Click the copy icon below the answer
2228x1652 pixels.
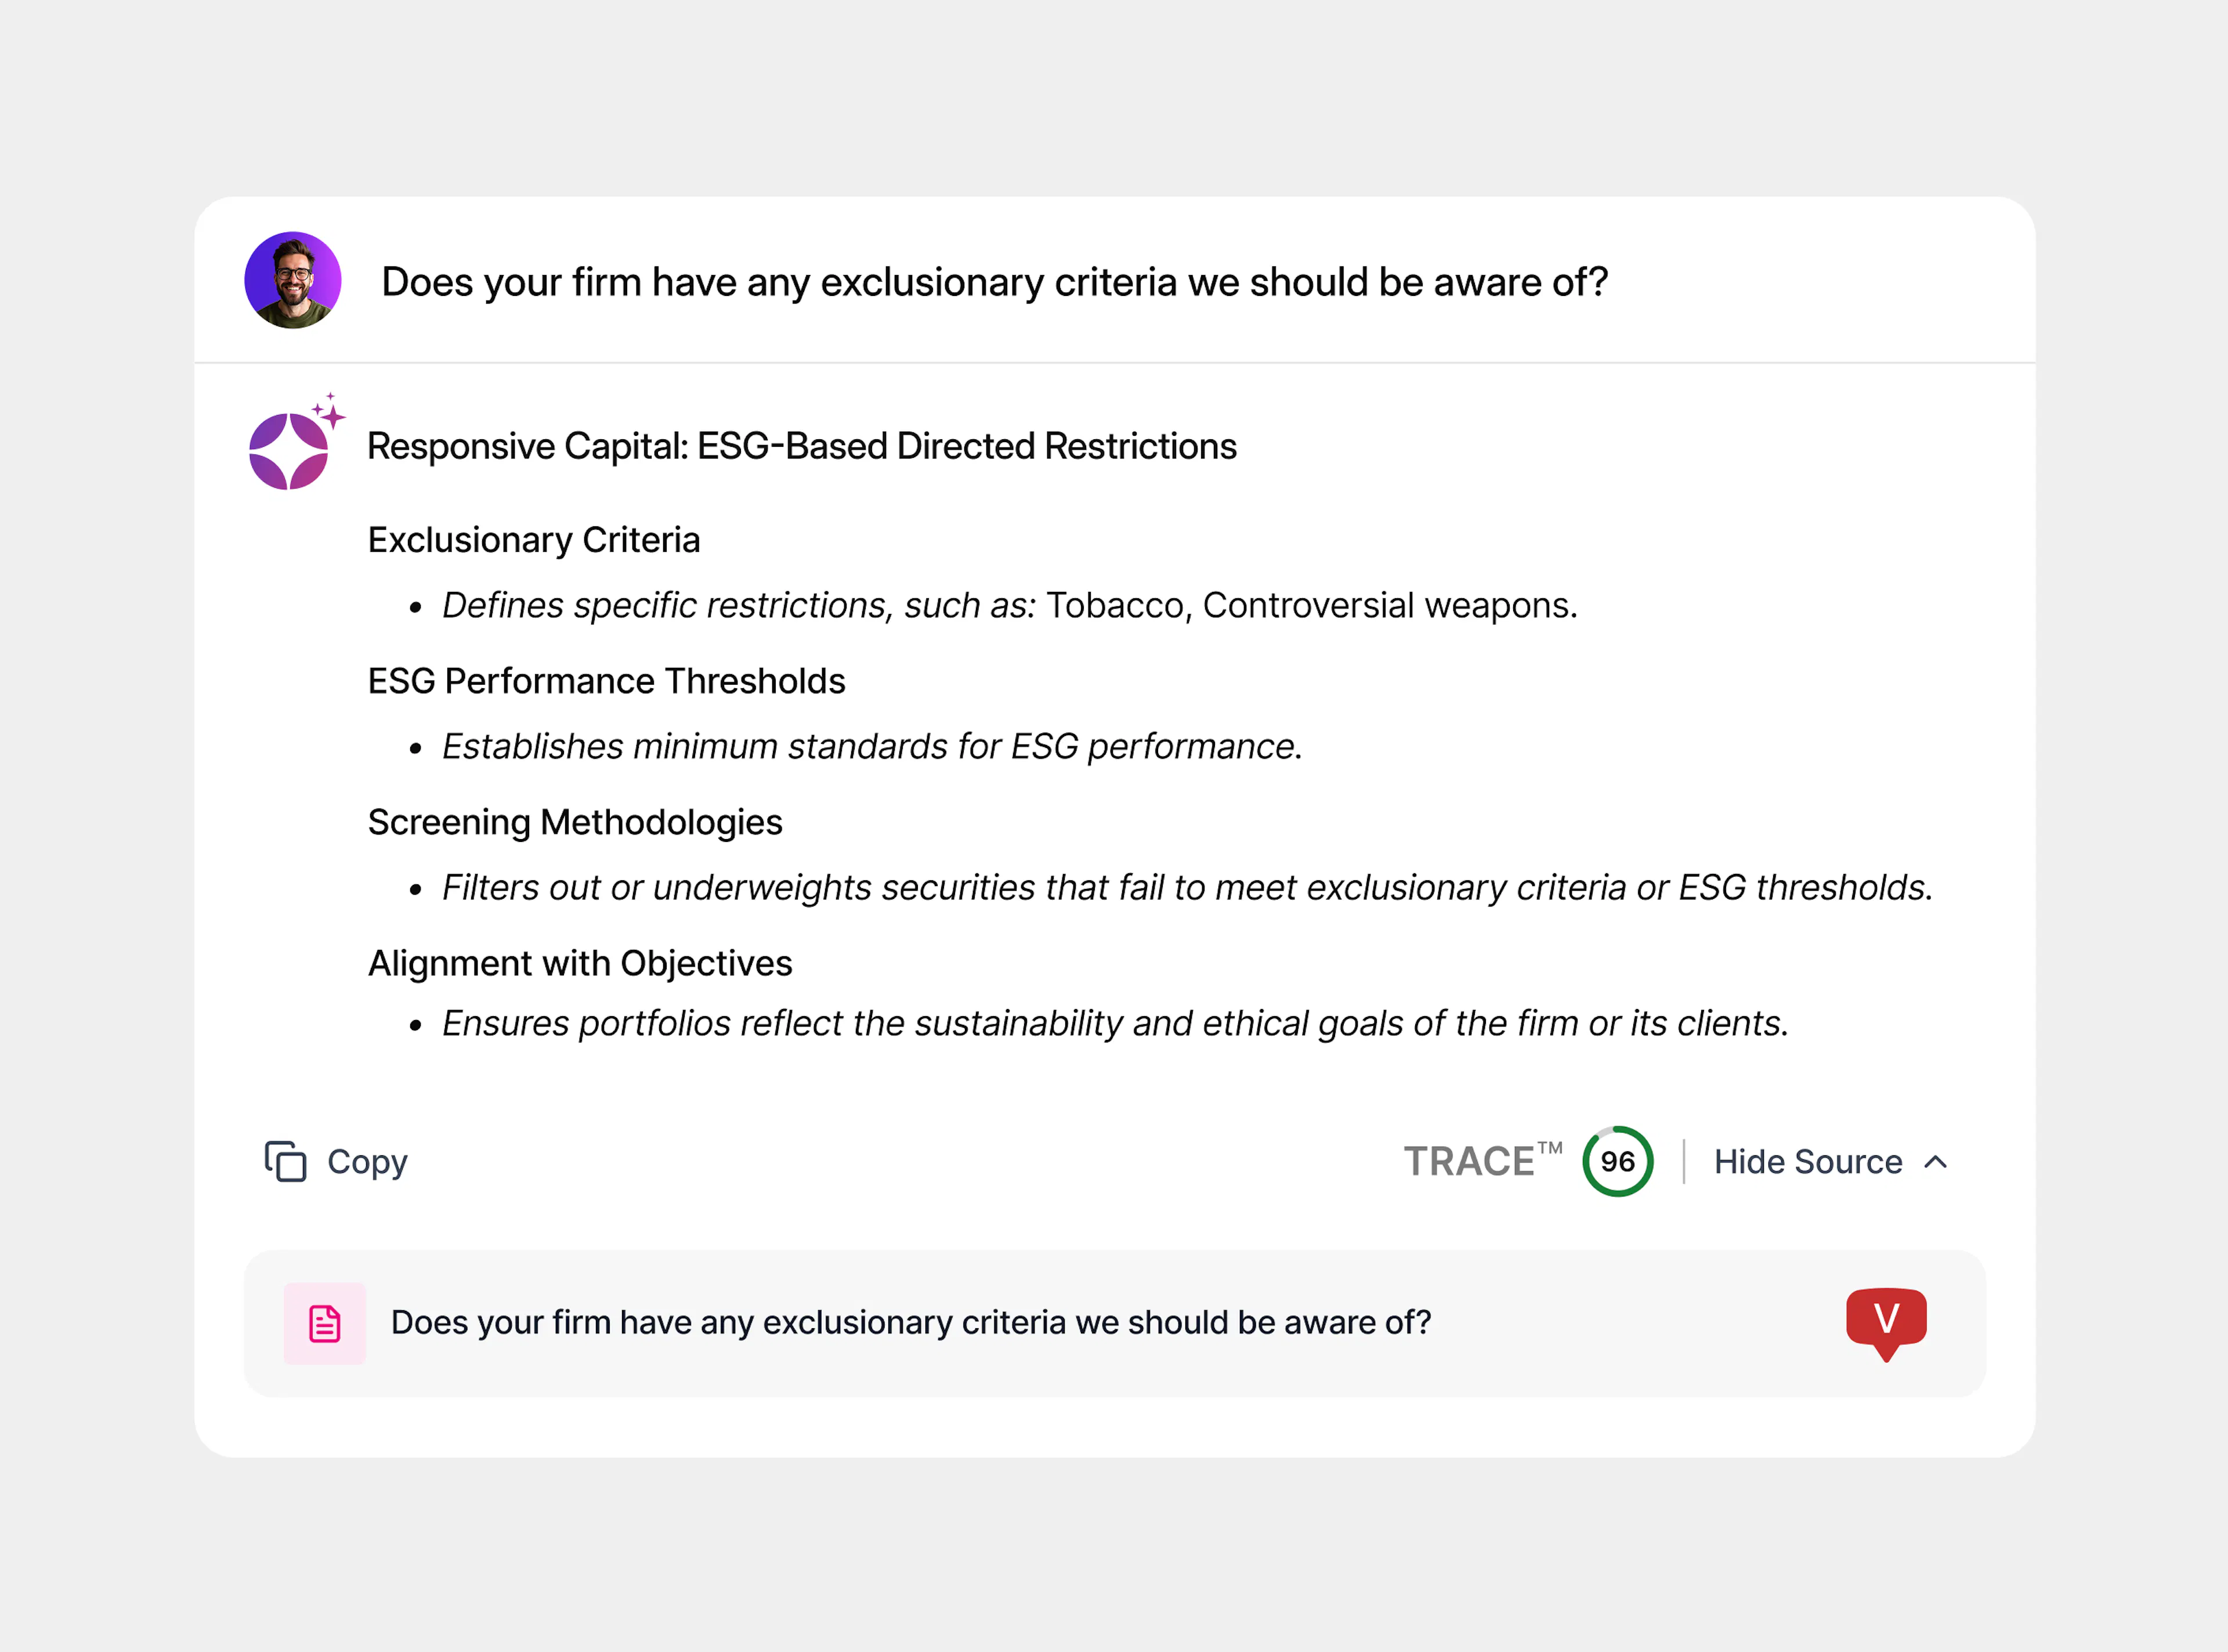(x=286, y=1161)
